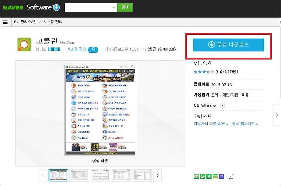Show next screenshot thumbnails arrow
The height and width of the screenshot is (186, 281).
[158, 175]
